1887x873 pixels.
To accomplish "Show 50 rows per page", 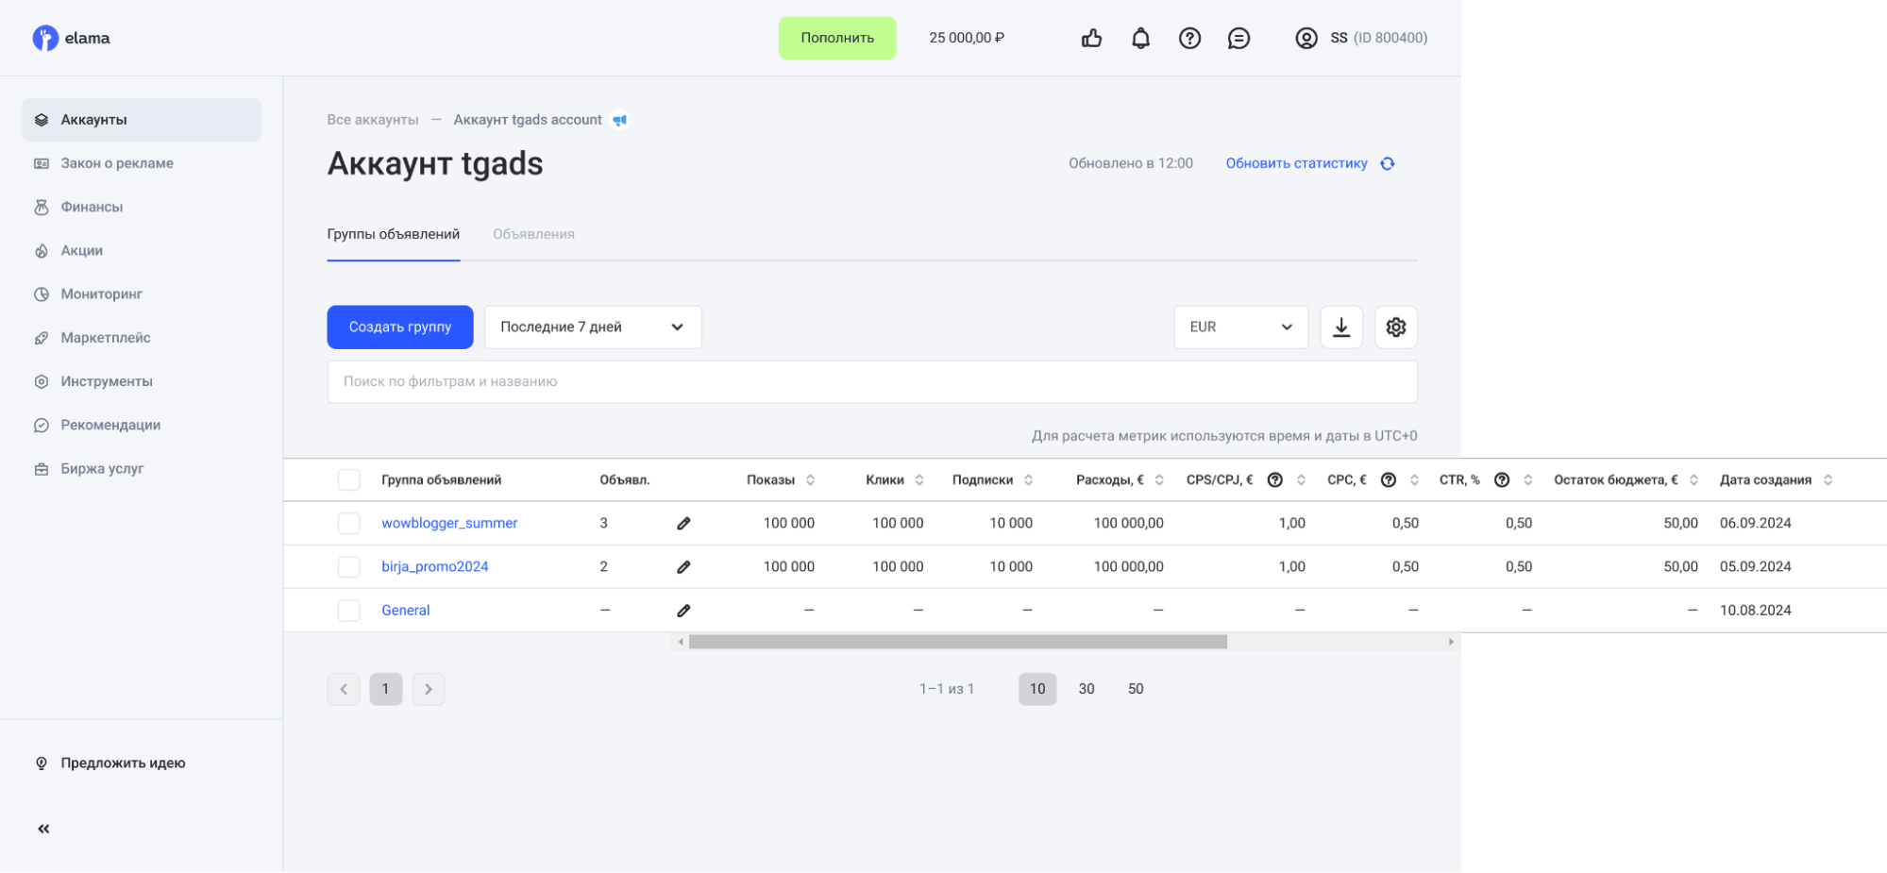I will (x=1136, y=689).
